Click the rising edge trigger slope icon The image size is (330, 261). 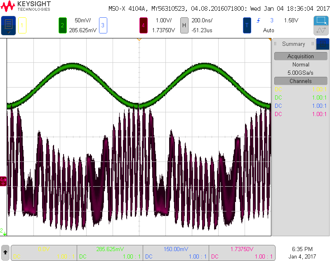tap(258, 20)
